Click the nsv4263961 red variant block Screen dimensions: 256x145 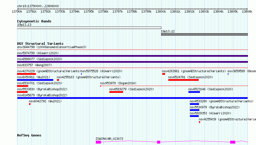click(x=164, y=74)
